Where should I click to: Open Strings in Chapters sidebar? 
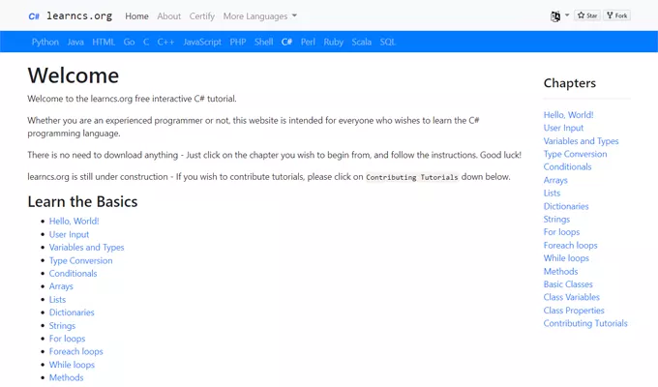[556, 219]
